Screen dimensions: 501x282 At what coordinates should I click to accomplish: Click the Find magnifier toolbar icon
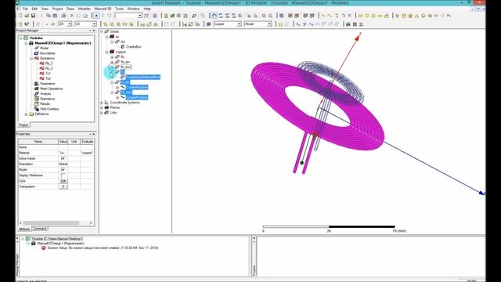click(193, 16)
